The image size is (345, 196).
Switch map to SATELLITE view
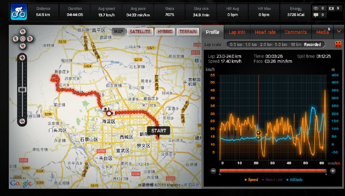pos(140,32)
